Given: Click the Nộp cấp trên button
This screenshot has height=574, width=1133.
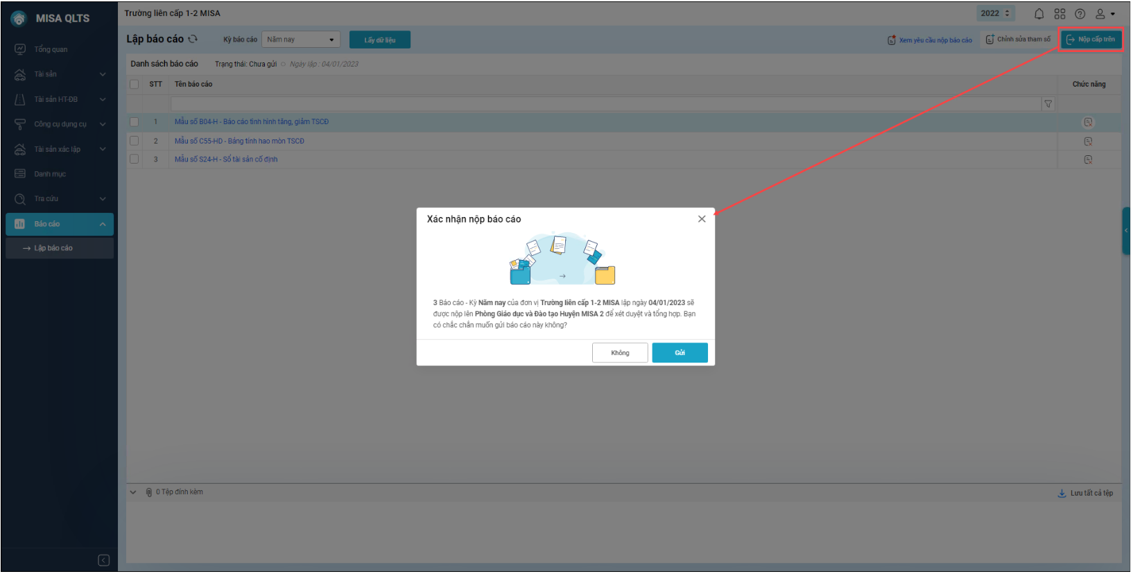Looking at the screenshot, I should (x=1091, y=40).
